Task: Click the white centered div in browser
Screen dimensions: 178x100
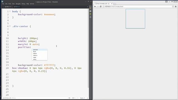Action: pos(135,19)
